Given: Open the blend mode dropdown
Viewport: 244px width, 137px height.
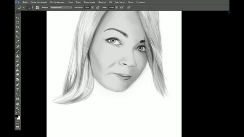Looking at the screenshot, I should (61, 8).
